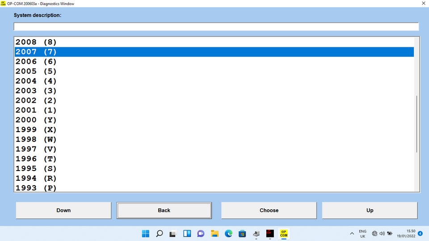Select year 1998 (W)
Screen dimensions: 429x241
(214, 139)
